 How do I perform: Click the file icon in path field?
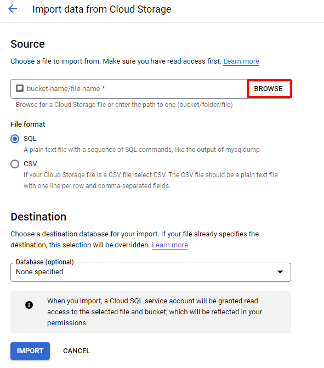coord(20,88)
